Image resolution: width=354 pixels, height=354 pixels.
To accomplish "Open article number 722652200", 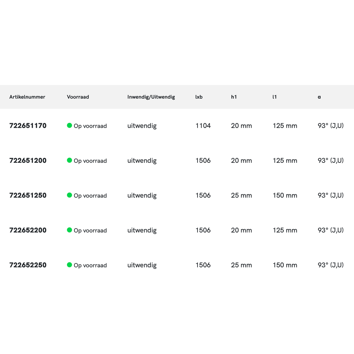I will coord(28,230).
